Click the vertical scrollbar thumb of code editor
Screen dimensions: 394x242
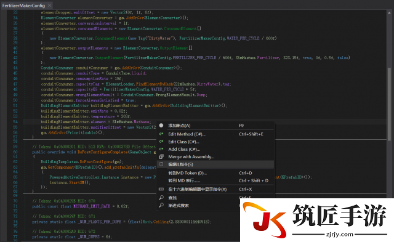point(389,103)
